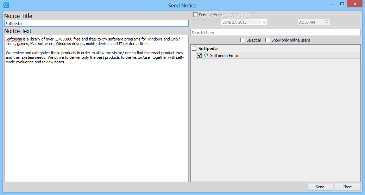Viewport: 365px width, 195px height.
Task: Select the Softpedia group name
Action: coord(208,49)
